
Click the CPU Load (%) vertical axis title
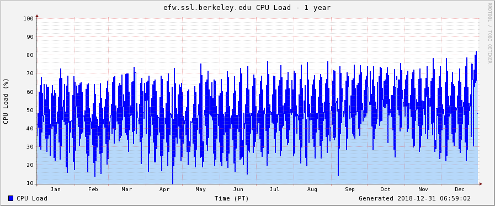tap(6, 101)
